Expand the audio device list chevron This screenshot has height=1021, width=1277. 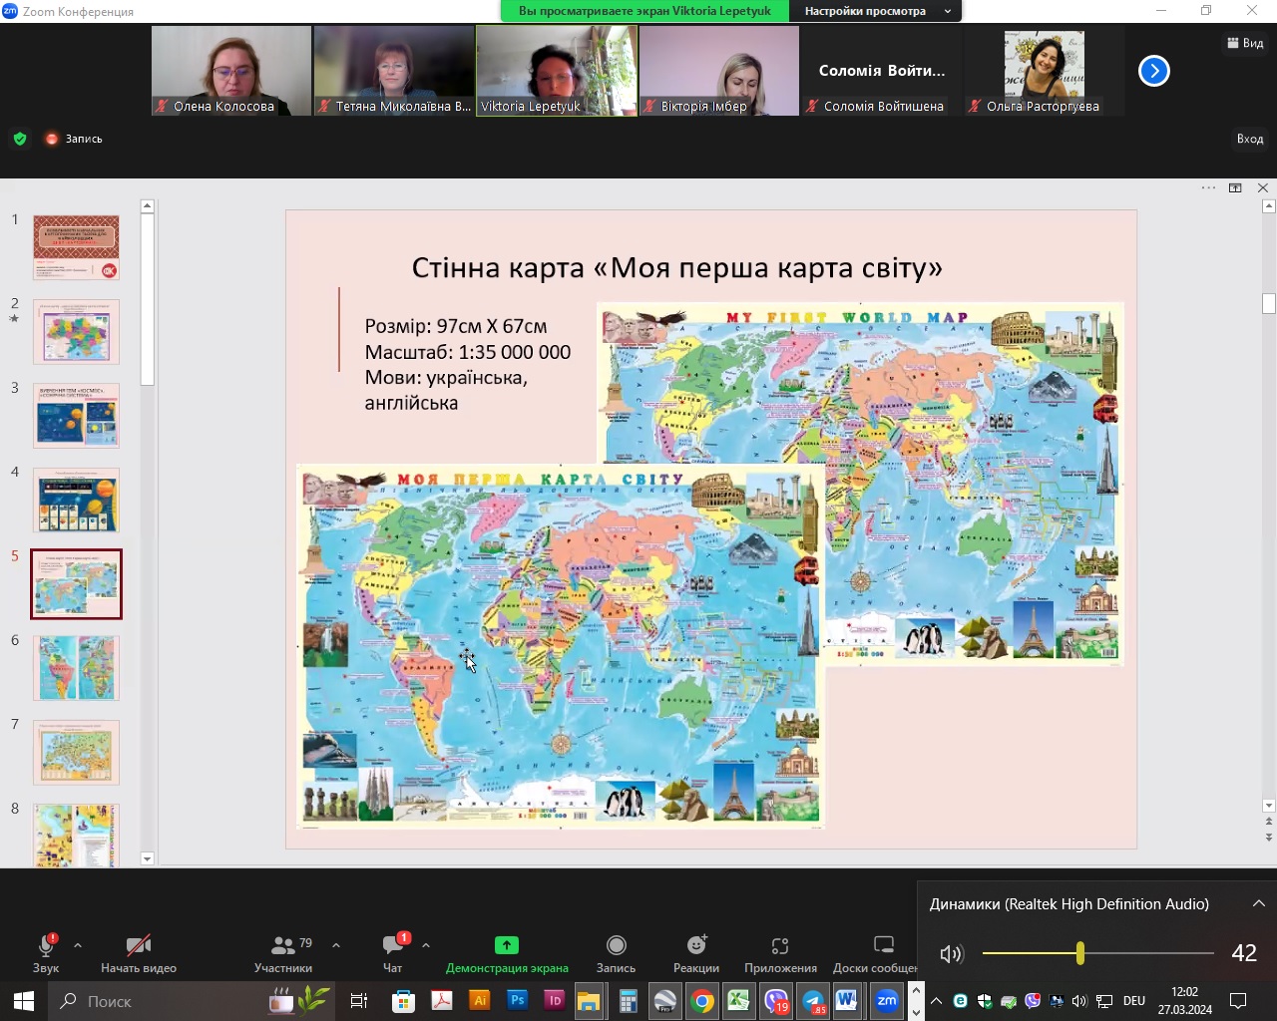click(x=1259, y=903)
